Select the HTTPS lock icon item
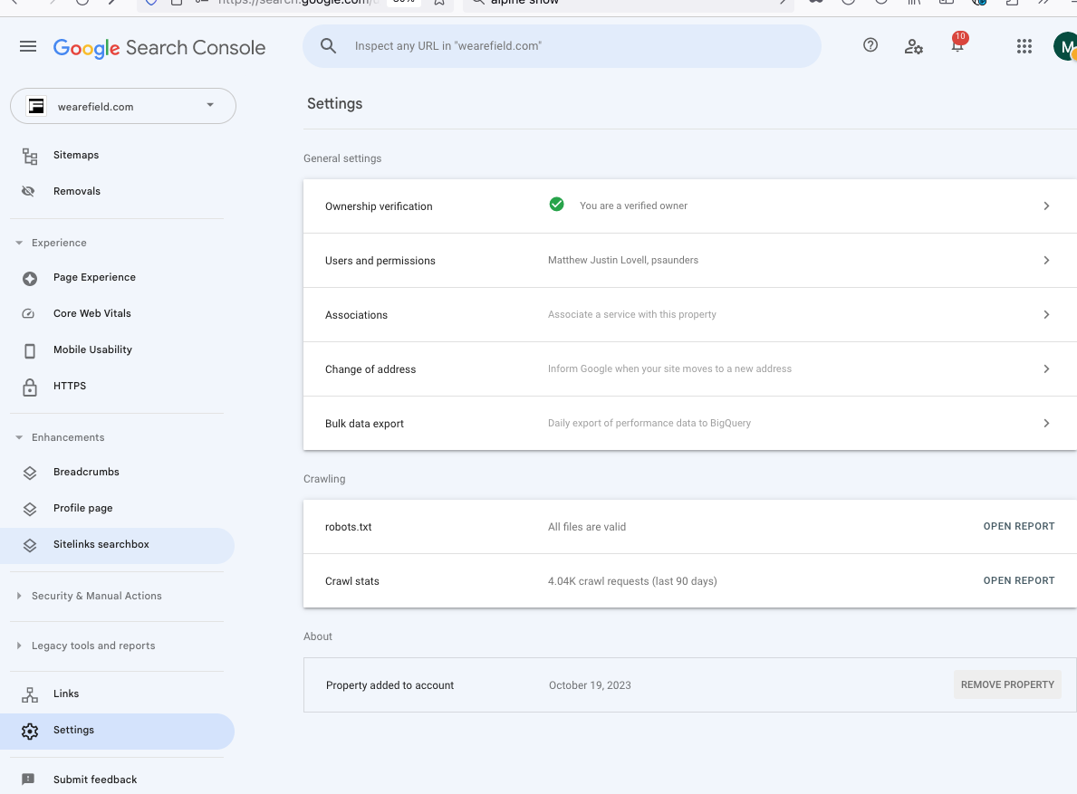1077x794 pixels. [x=30, y=387]
